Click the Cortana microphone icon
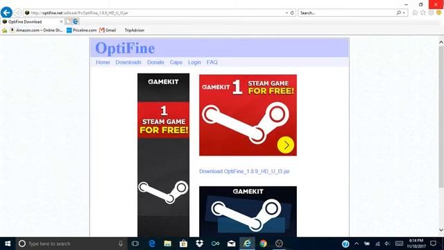The height and width of the screenshot is (250, 444). point(121,244)
